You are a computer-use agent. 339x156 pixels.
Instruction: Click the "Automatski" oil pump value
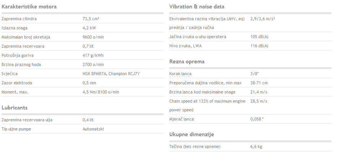click(x=93, y=129)
